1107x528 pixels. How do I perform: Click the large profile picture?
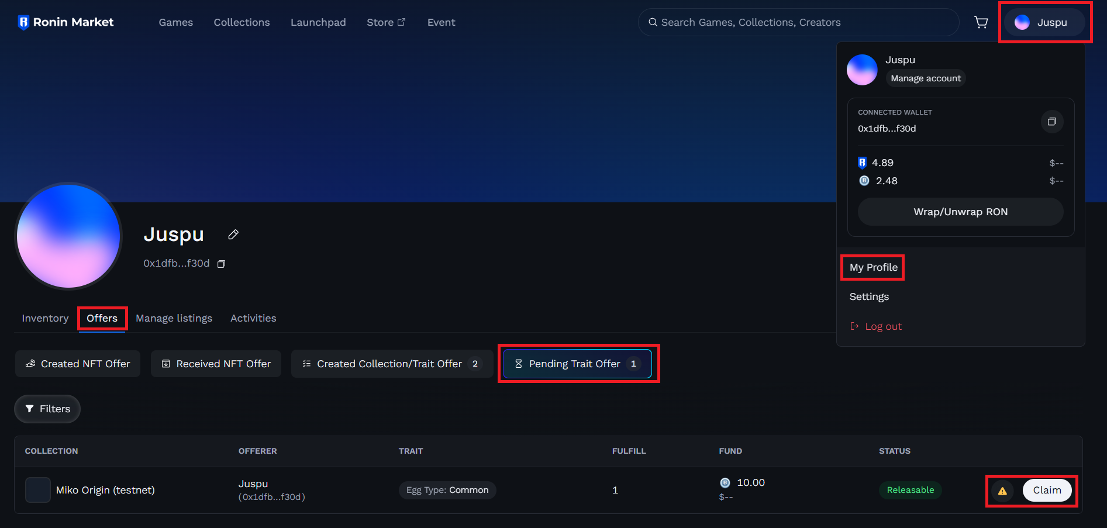tap(68, 236)
